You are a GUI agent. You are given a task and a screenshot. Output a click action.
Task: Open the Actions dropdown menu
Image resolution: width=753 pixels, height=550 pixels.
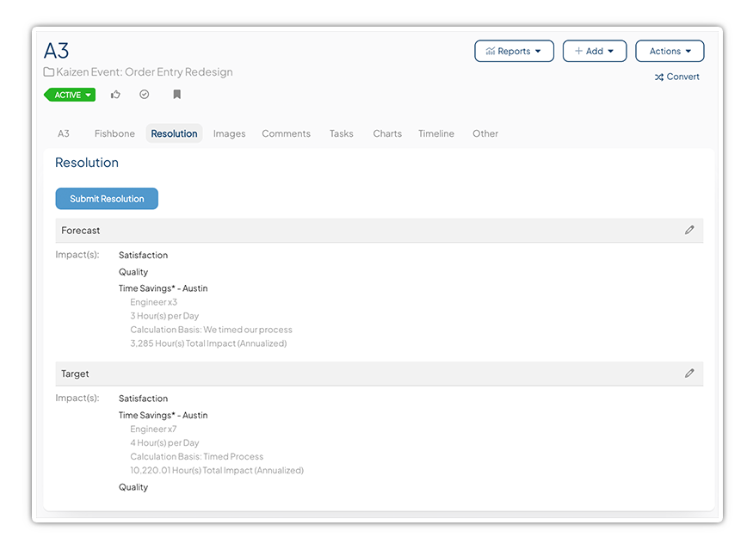point(670,52)
